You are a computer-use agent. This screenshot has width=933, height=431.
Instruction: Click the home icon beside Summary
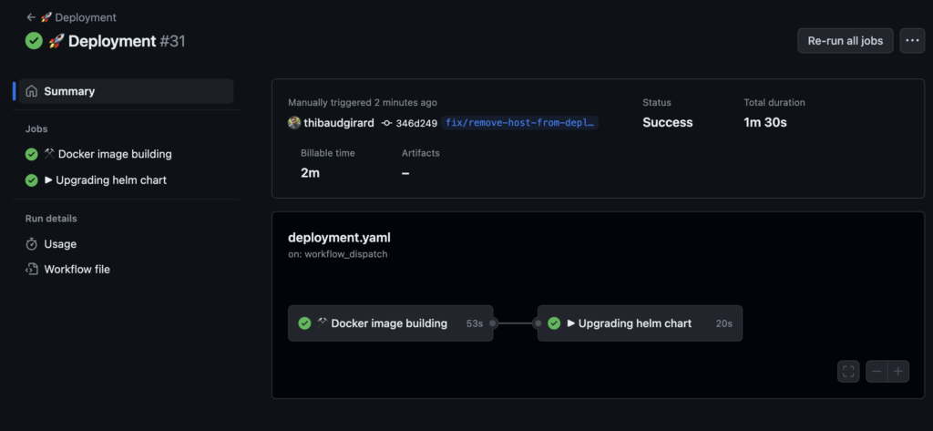pos(32,91)
